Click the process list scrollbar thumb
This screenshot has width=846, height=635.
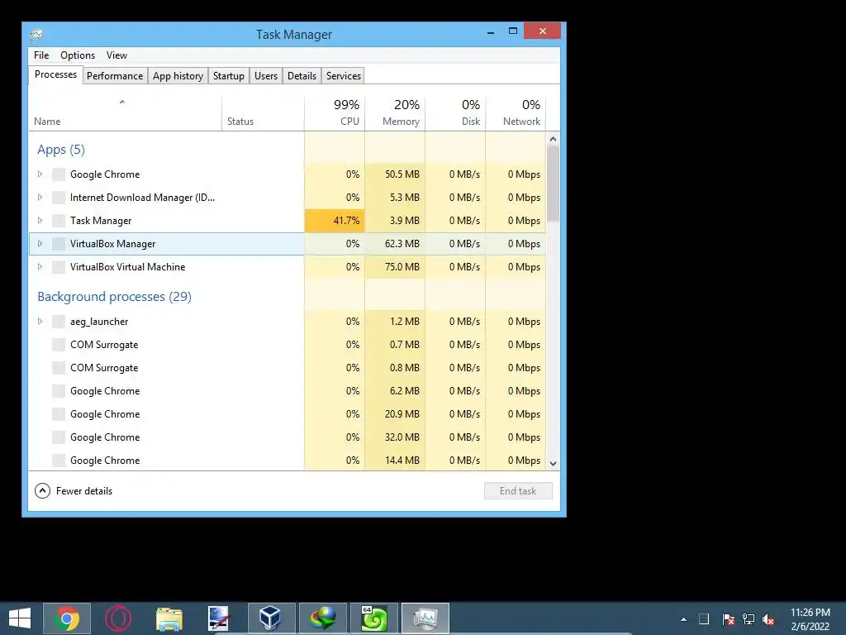(x=553, y=184)
